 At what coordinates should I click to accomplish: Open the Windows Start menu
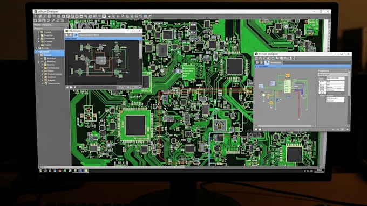tap(40, 171)
